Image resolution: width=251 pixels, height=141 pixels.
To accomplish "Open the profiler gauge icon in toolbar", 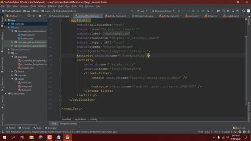I will click(203, 11).
